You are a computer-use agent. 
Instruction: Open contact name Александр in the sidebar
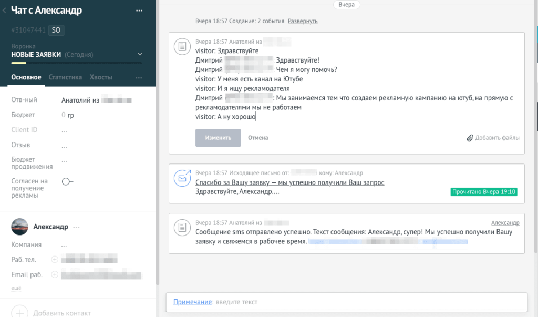(50, 227)
